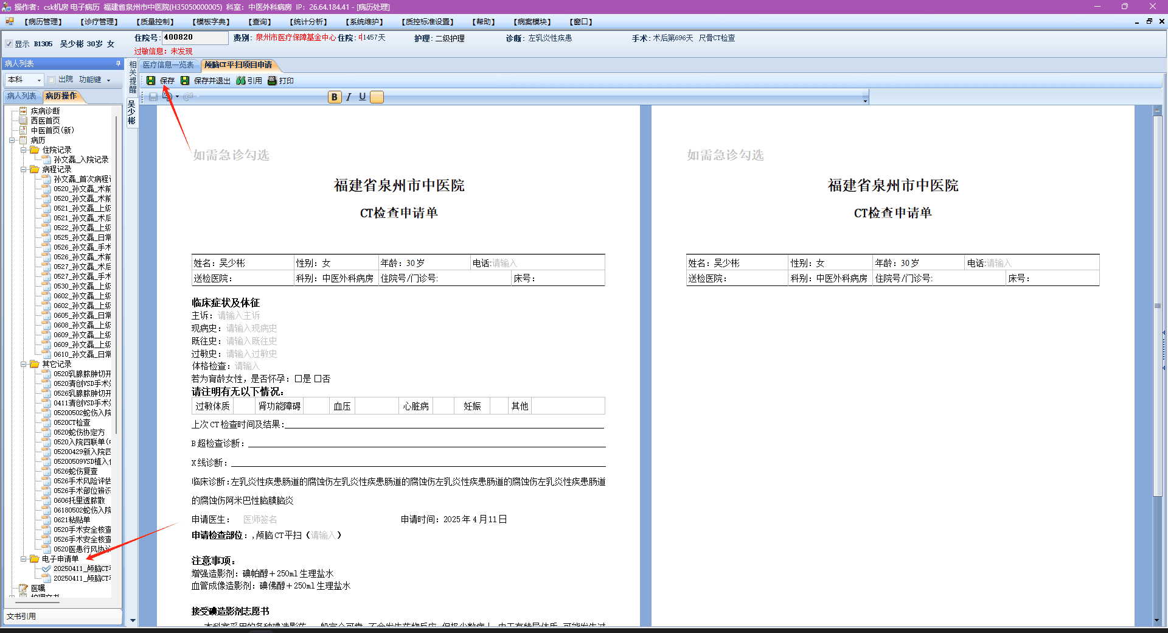This screenshot has height=633, width=1168.
Task: Select the 孙文磊_入院记录 tree item
Action: pyautogui.click(x=81, y=159)
